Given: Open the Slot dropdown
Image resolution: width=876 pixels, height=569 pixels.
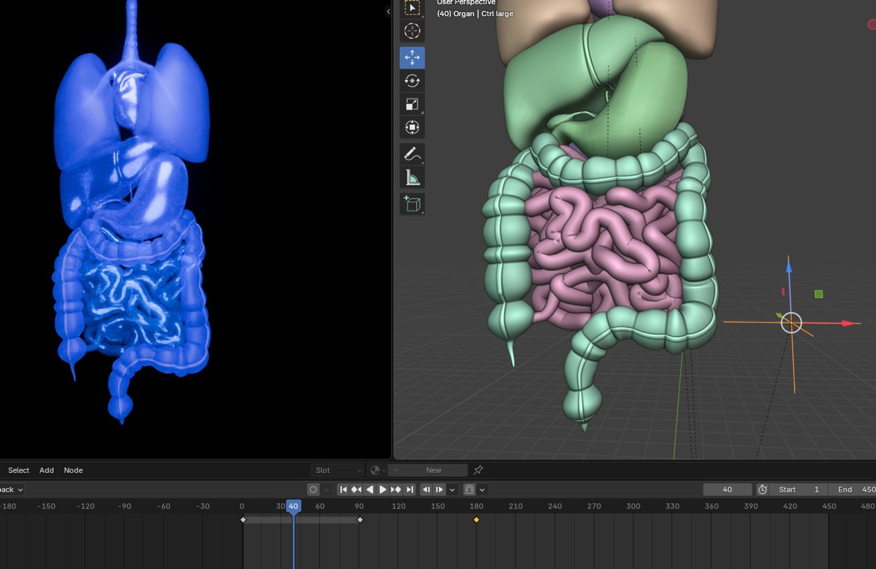Looking at the screenshot, I should coord(338,470).
